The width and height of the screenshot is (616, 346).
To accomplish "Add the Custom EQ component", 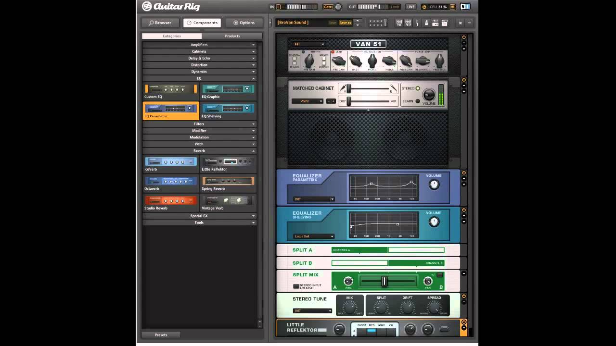I will (171, 91).
